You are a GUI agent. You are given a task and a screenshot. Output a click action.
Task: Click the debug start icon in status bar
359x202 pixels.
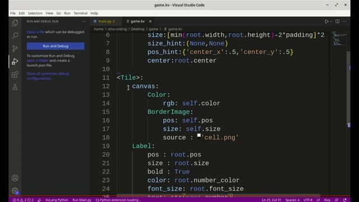tap(39, 200)
